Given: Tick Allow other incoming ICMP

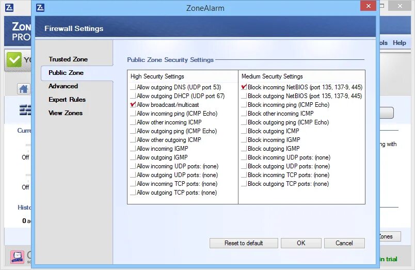Looking at the screenshot, I should 133,122.
